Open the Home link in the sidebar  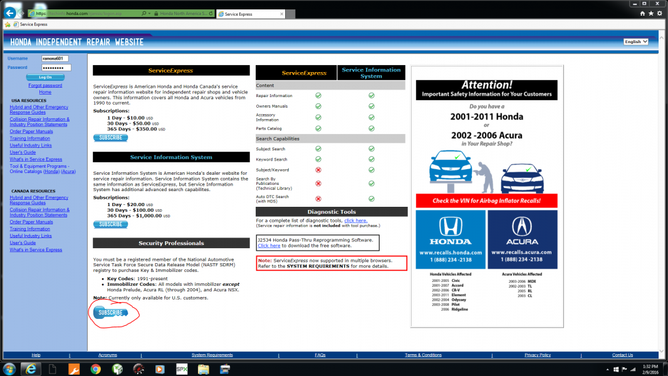click(45, 92)
